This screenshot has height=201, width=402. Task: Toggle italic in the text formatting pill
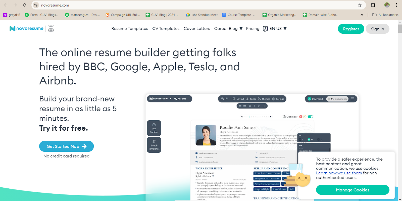pos(254,106)
